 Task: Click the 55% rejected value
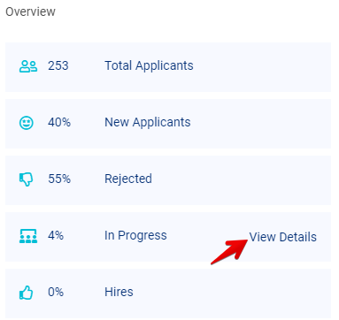tap(59, 179)
